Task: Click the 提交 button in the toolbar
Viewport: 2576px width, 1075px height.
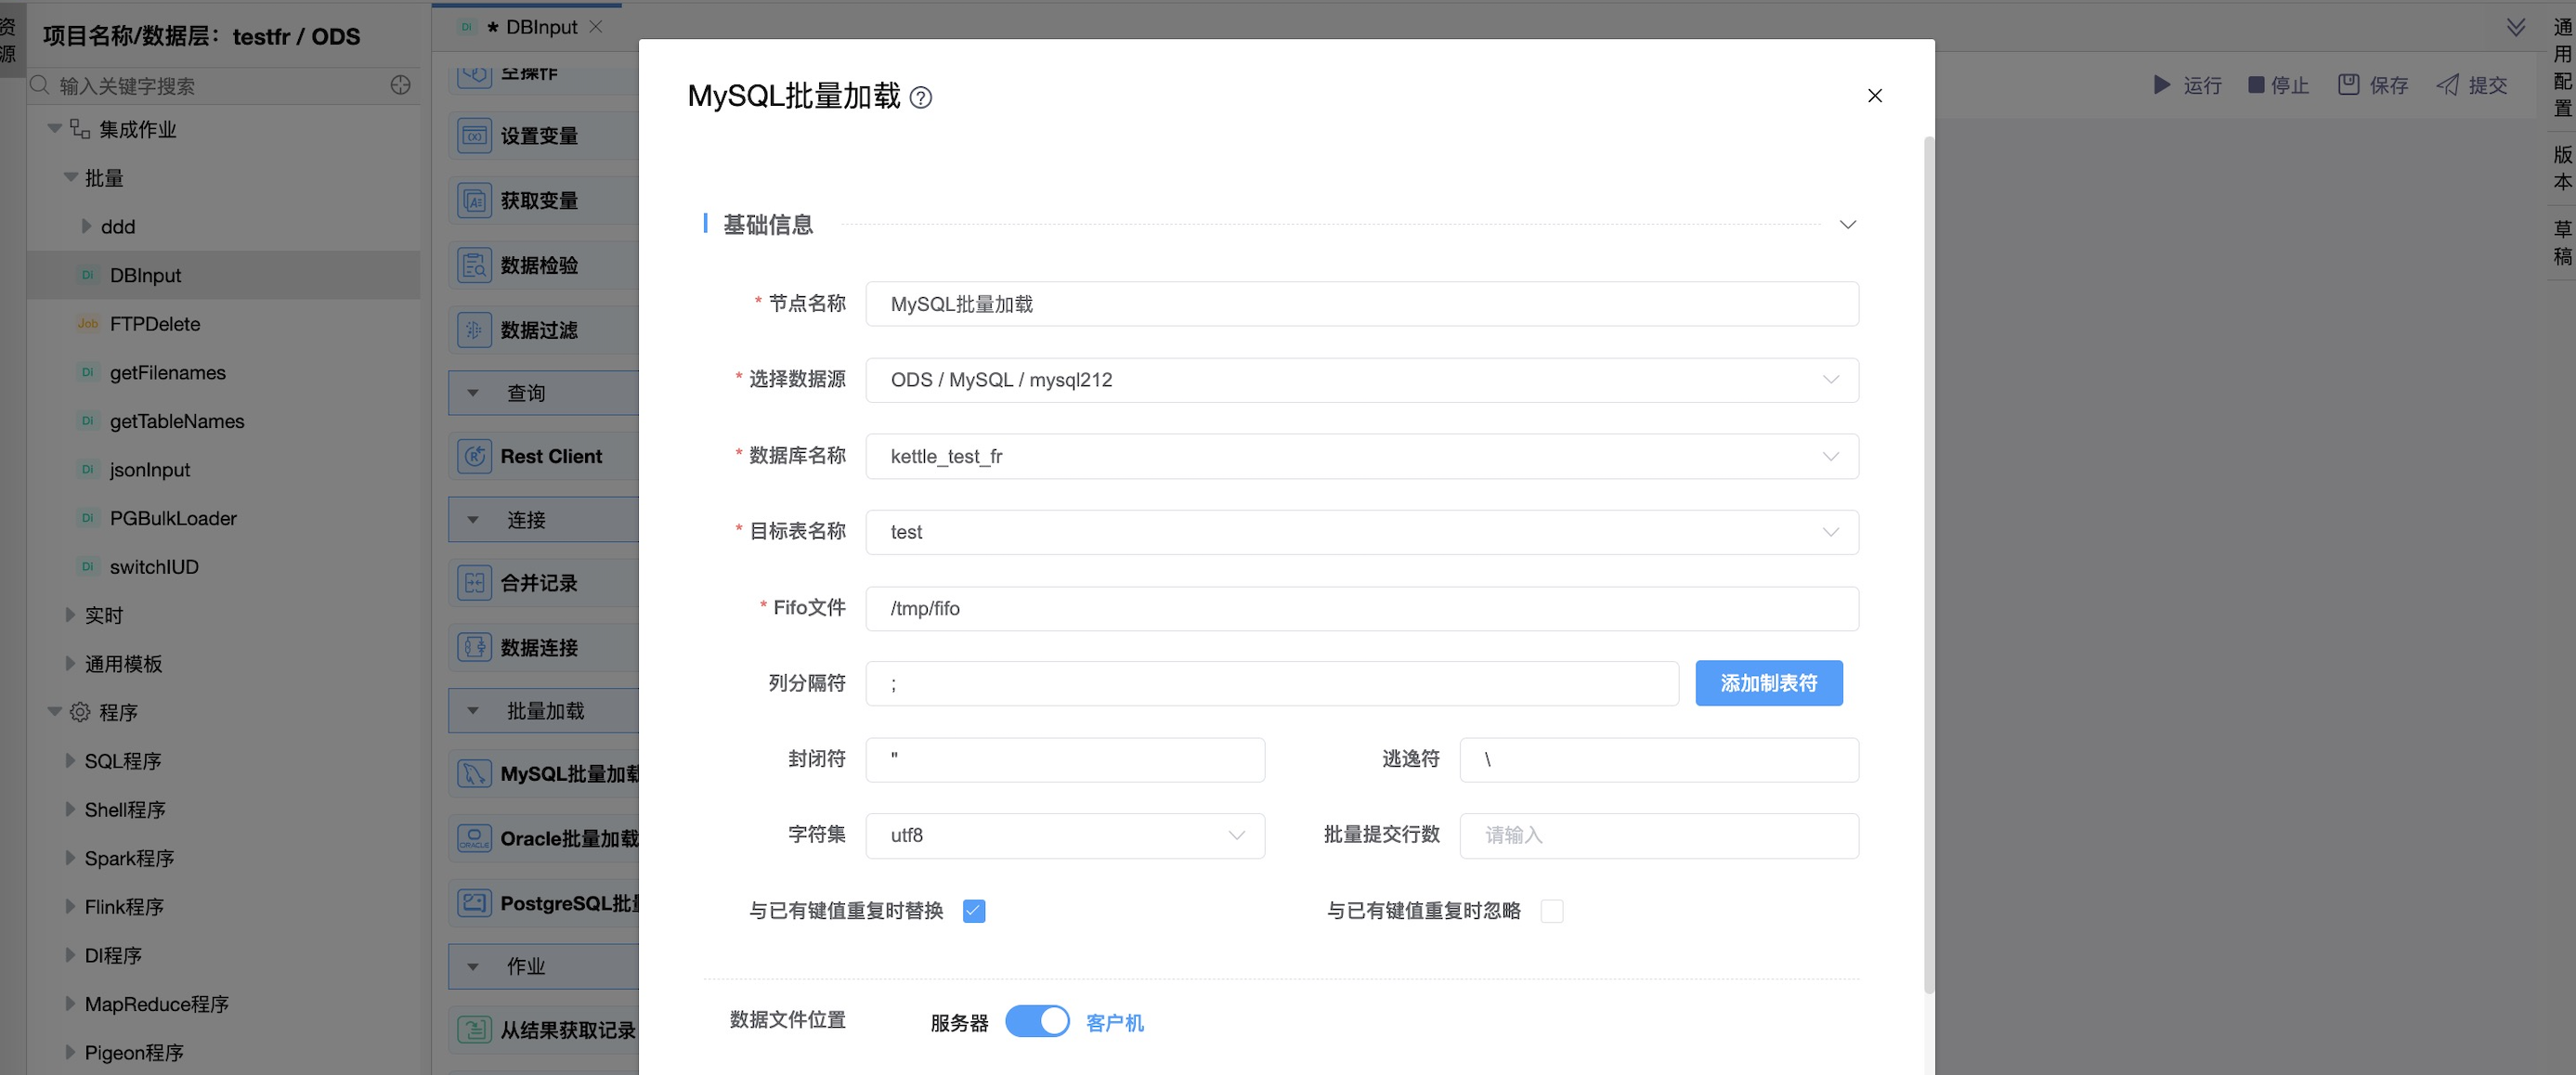Action: [2472, 85]
